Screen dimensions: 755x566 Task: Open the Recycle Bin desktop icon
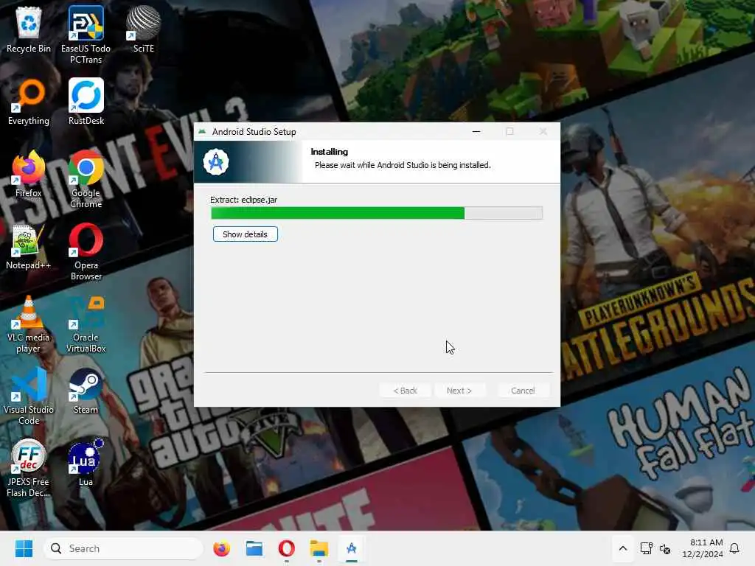pos(29,29)
